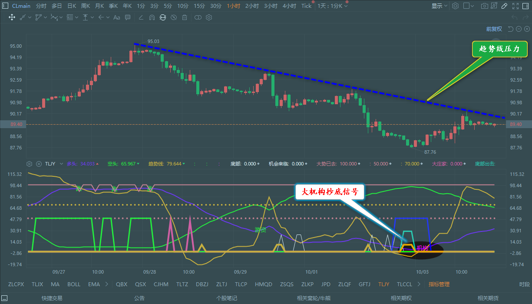Remove TLJY indicator with circled X
The height and width of the screenshot is (304, 532).
(x=38, y=164)
